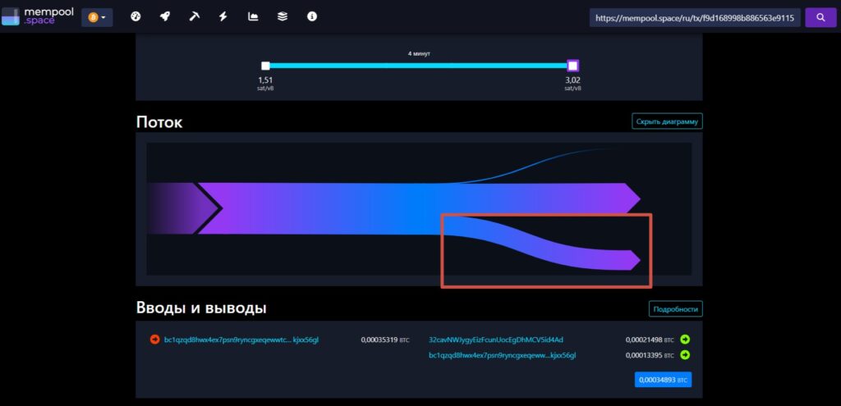Click the red input arrow icon
The image size is (841, 406).
click(154, 340)
